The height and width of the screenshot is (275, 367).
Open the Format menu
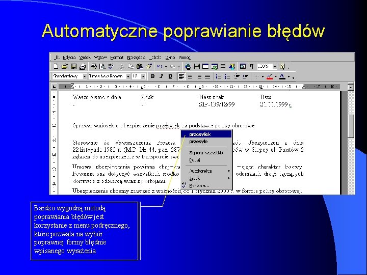(117, 57)
